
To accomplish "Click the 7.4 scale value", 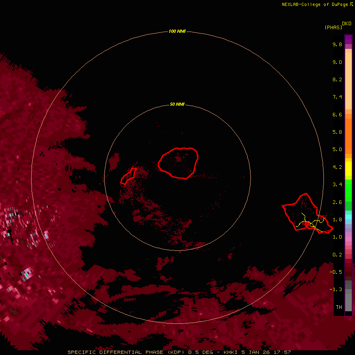I will point(337,97).
